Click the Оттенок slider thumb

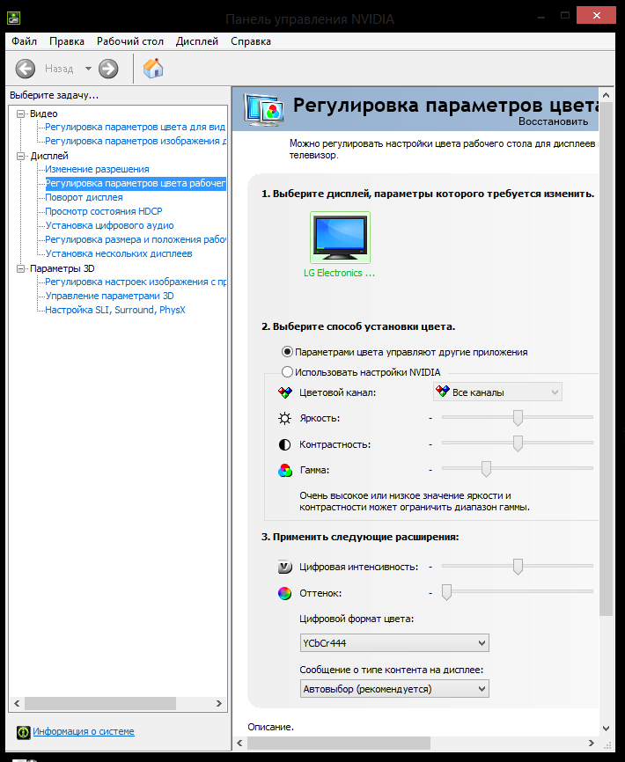click(446, 592)
